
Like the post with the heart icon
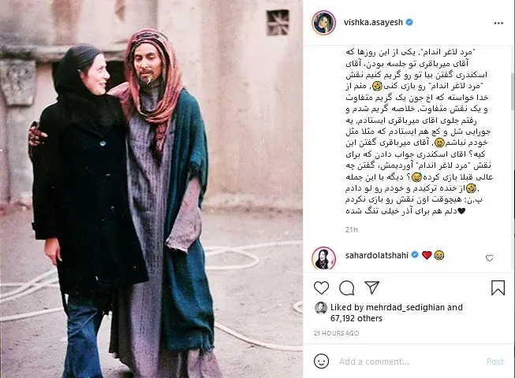321,288
